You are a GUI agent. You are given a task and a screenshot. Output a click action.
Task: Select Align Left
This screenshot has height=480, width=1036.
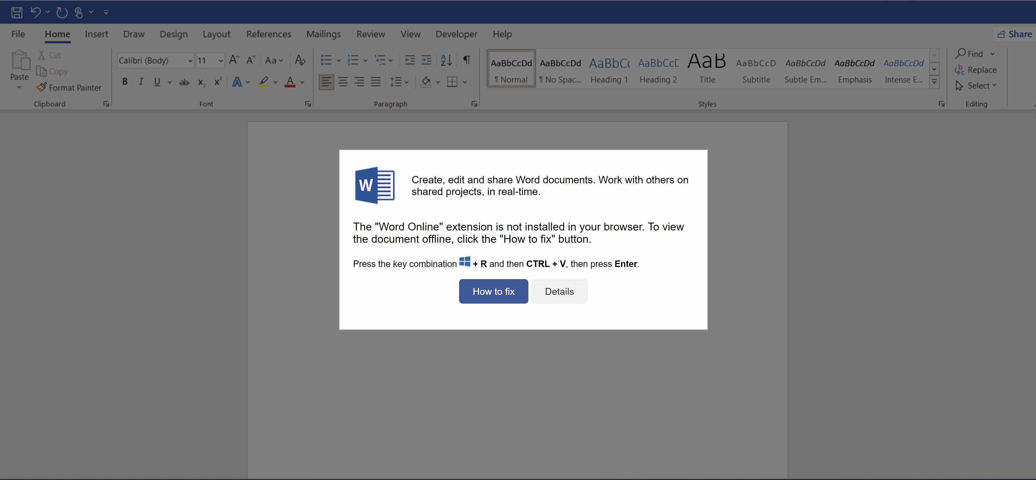pos(327,82)
